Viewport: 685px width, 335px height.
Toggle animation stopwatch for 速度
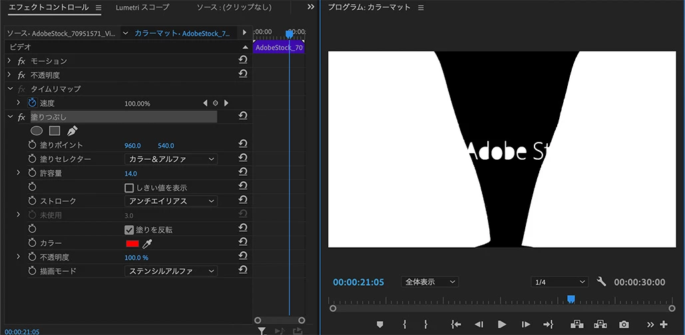coord(33,103)
